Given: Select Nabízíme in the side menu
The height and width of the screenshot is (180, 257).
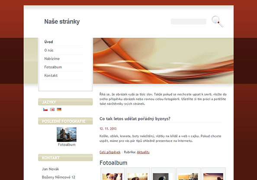Looking at the screenshot, I should click(52, 59).
